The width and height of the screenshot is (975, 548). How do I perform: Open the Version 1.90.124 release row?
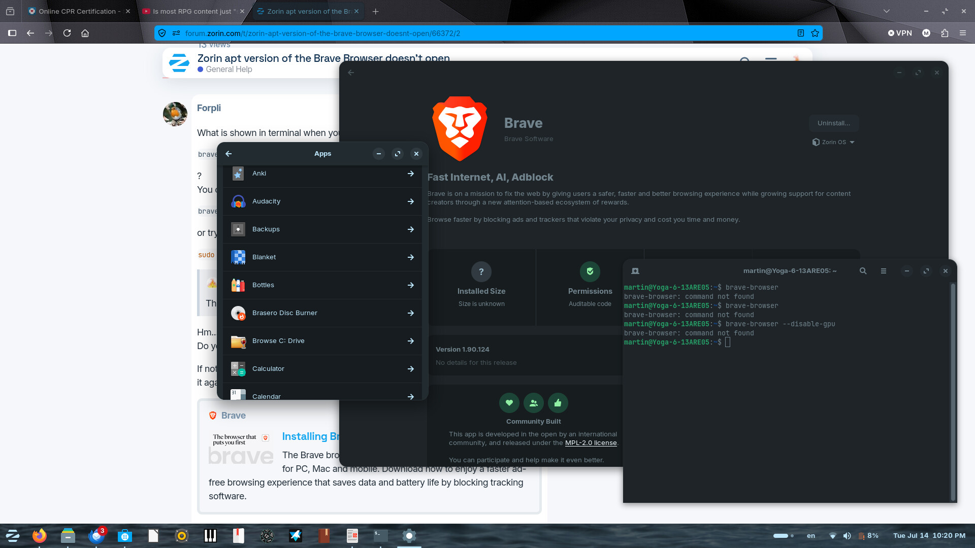pos(526,355)
